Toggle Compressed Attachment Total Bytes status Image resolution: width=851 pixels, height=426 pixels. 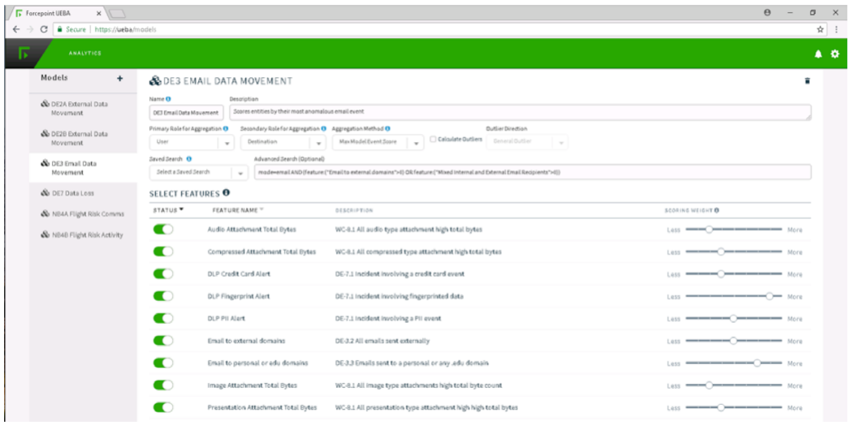pos(163,252)
